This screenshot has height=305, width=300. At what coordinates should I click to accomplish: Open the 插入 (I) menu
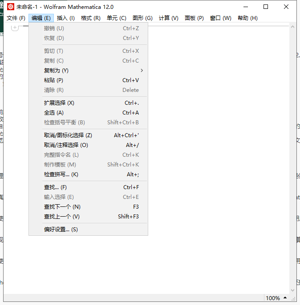point(66,18)
